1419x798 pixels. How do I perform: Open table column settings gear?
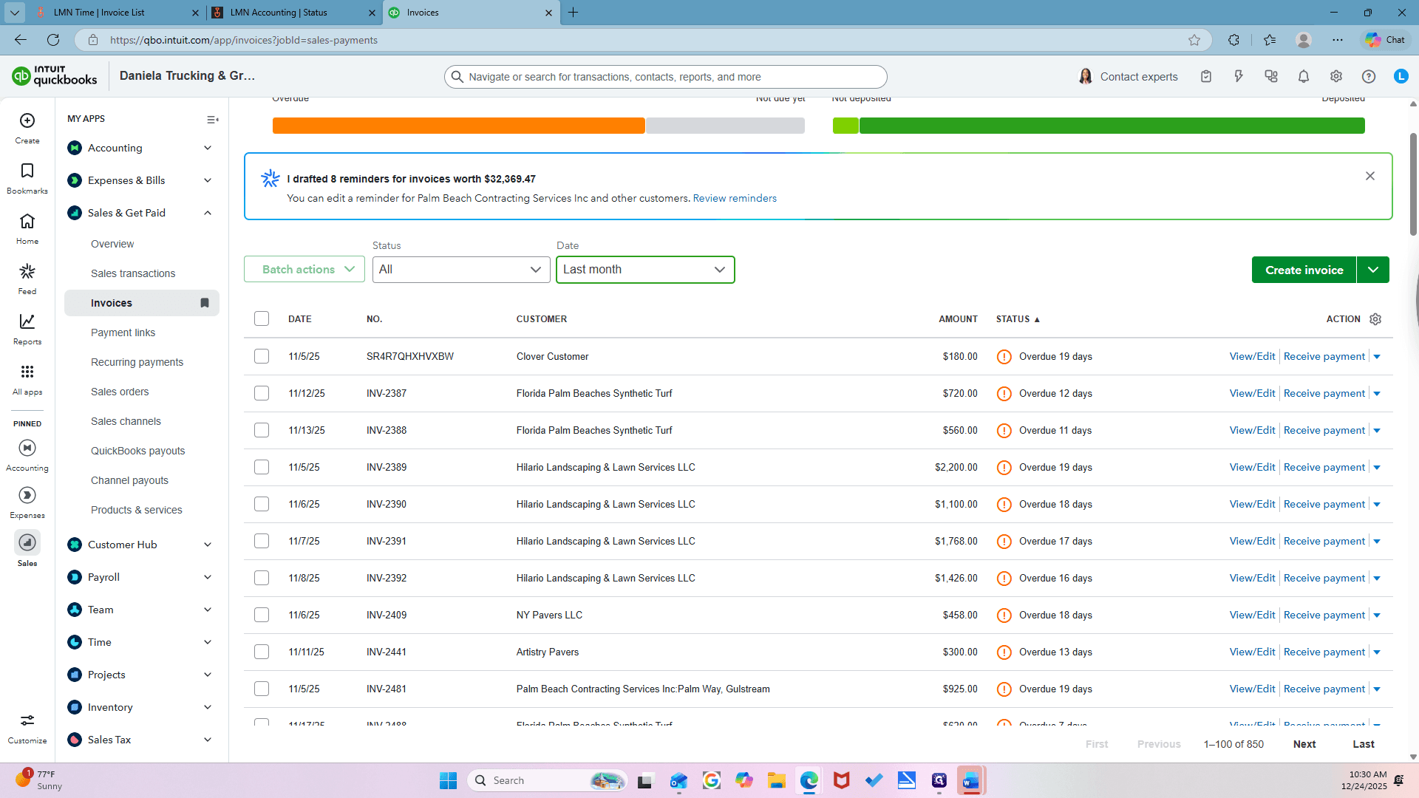click(x=1375, y=319)
